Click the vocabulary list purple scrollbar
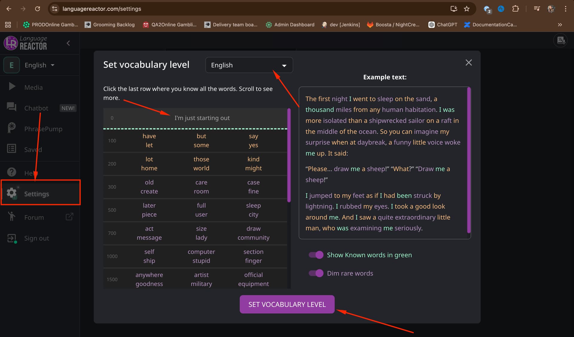574x337 pixels. [x=289, y=155]
